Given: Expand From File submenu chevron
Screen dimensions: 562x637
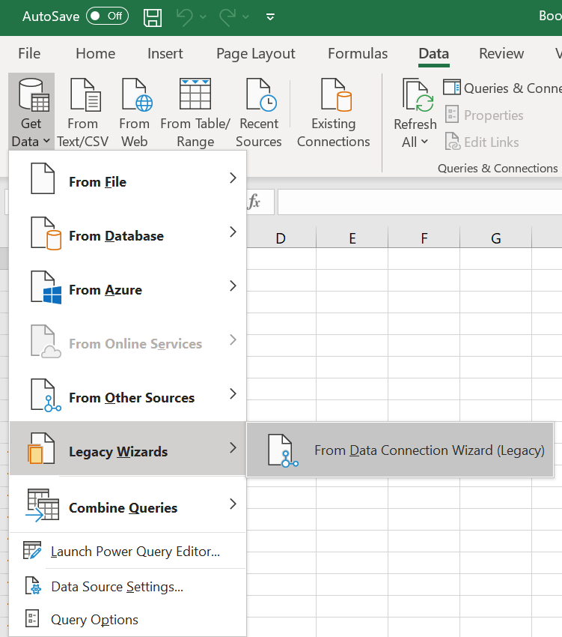Looking at the screenshot, I should pyautogui.click(x=233, y=178).
